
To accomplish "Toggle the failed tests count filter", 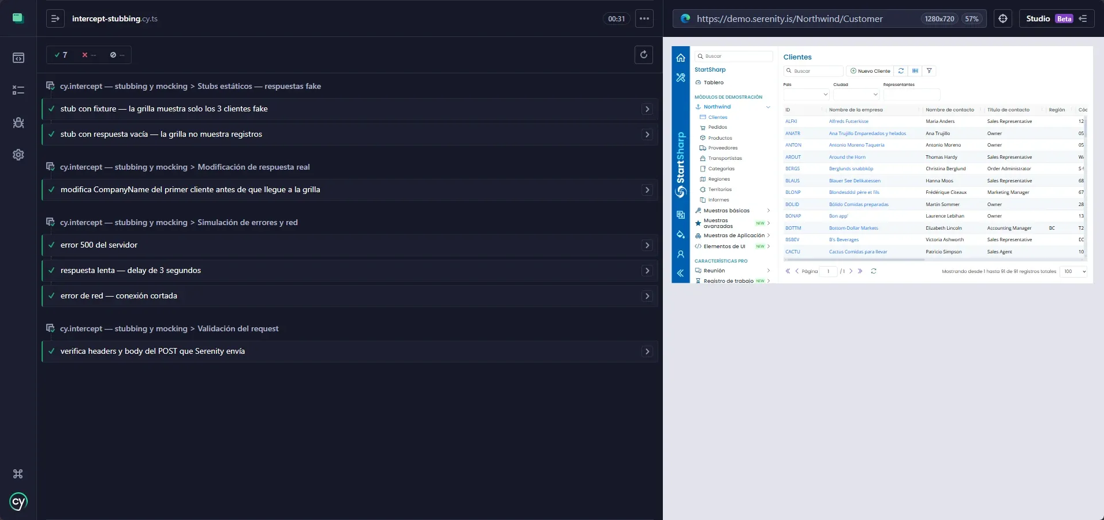I will click(x=89, y=55).
